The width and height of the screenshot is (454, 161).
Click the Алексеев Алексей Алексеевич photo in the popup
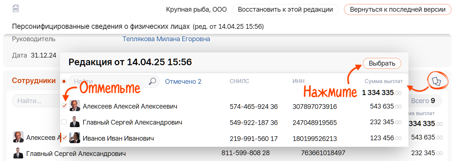point(75,106)
